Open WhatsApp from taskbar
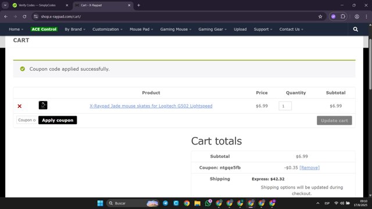 click(208, 203)
